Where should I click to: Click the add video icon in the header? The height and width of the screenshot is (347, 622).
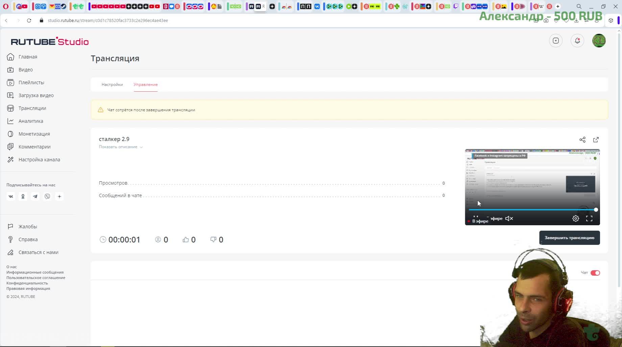(556, 41)
